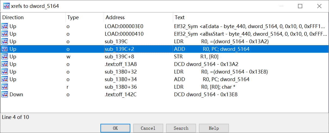
Task: Click xref icon of sub_13B0+32 row
Action: pyautogui.click(x=5, y=72)
